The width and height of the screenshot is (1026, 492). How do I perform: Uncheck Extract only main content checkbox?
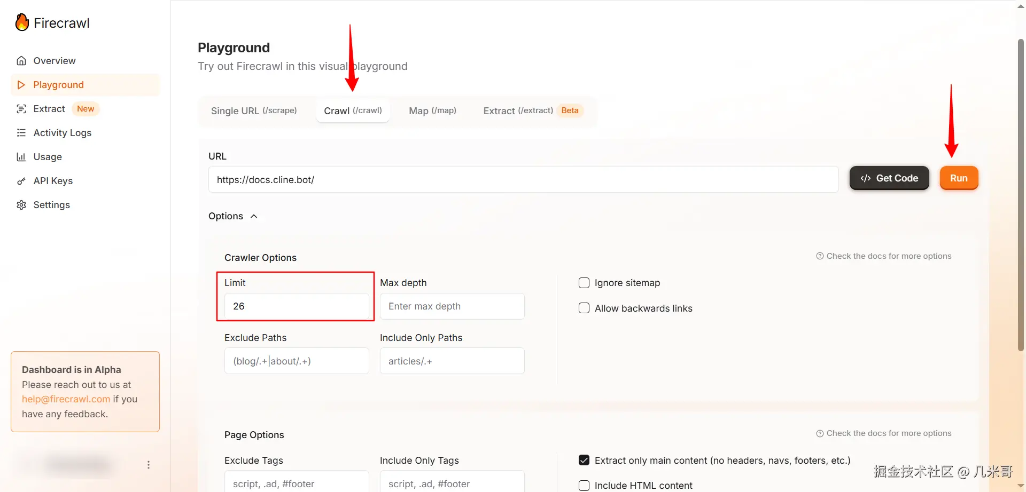tap(584, 460)
